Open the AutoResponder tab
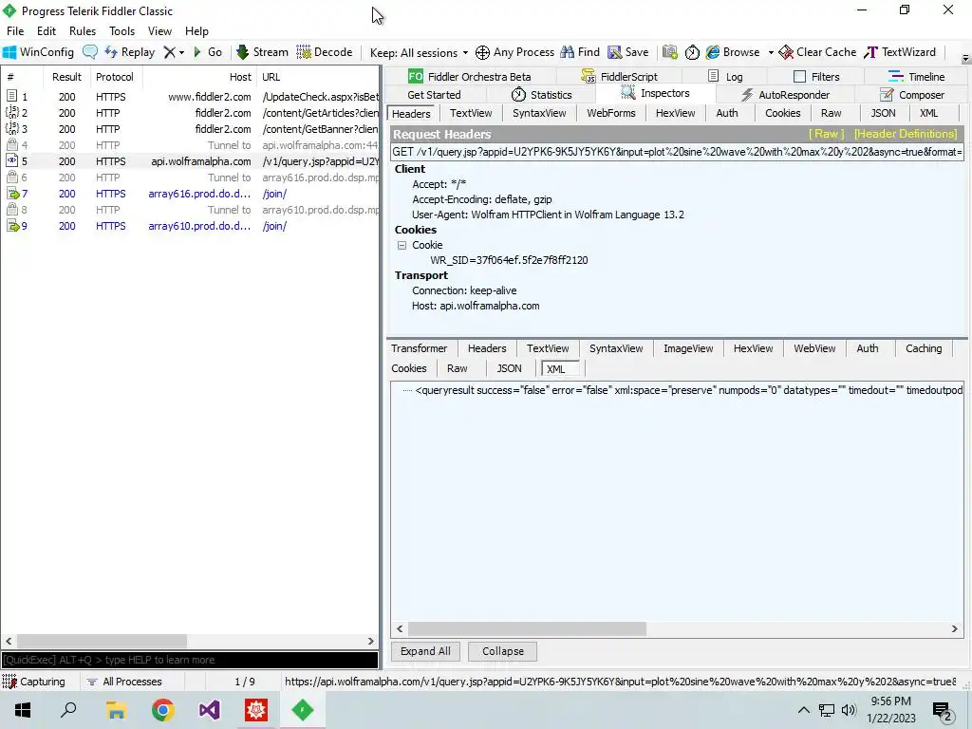 click(x=785, y=95)
